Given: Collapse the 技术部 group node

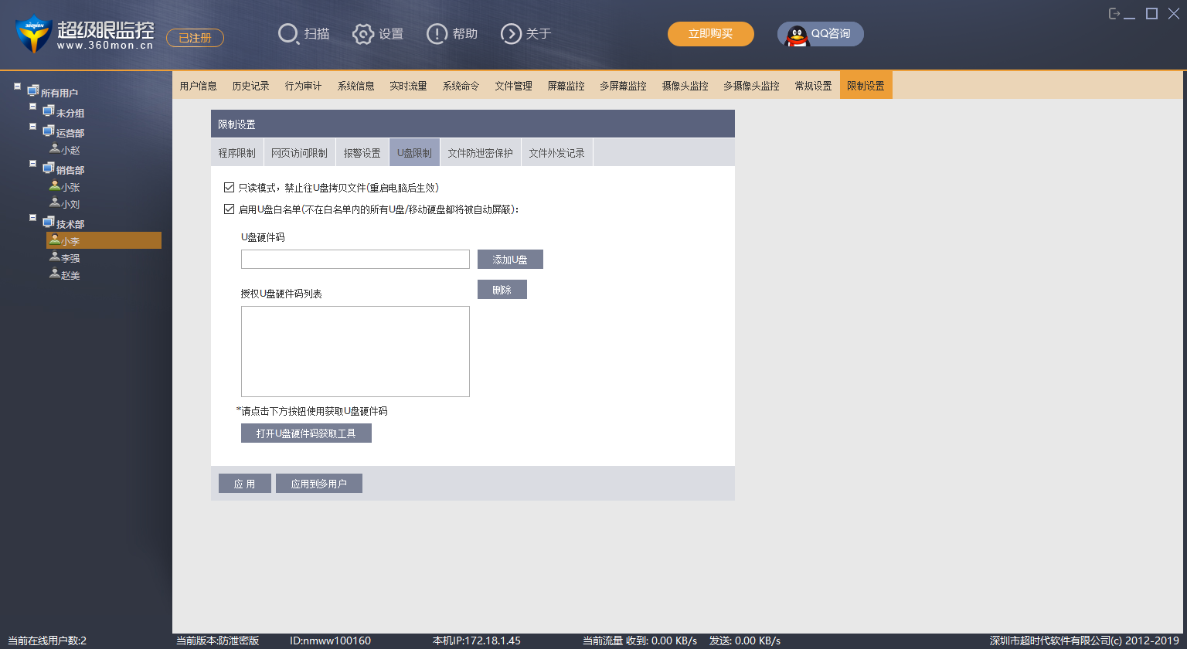Looking at the screenshot, I should click(x=33, y=218).
